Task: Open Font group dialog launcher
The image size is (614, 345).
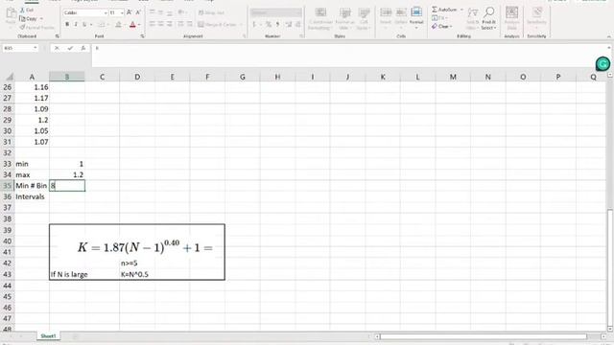Action: point(143,36)
